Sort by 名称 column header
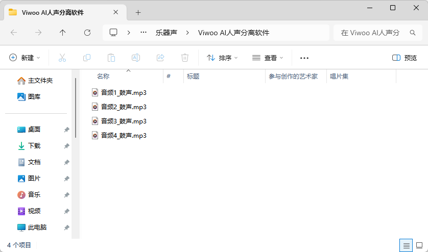The height and width of the screenshot is (252, 428). point(103,77)
